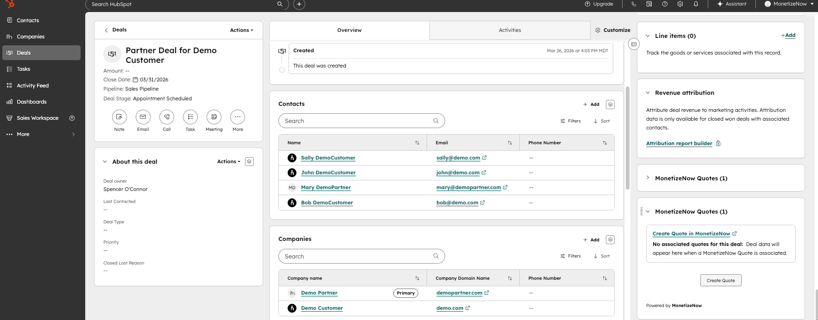Open the About this deal Actions dropdown
The image size is (818, 320).
pyautogui.click(x=229, y=161)
